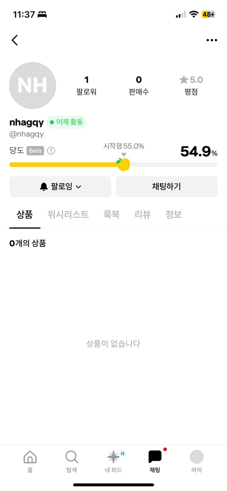Open the 탐색 search icon

(x=71, y=457)
